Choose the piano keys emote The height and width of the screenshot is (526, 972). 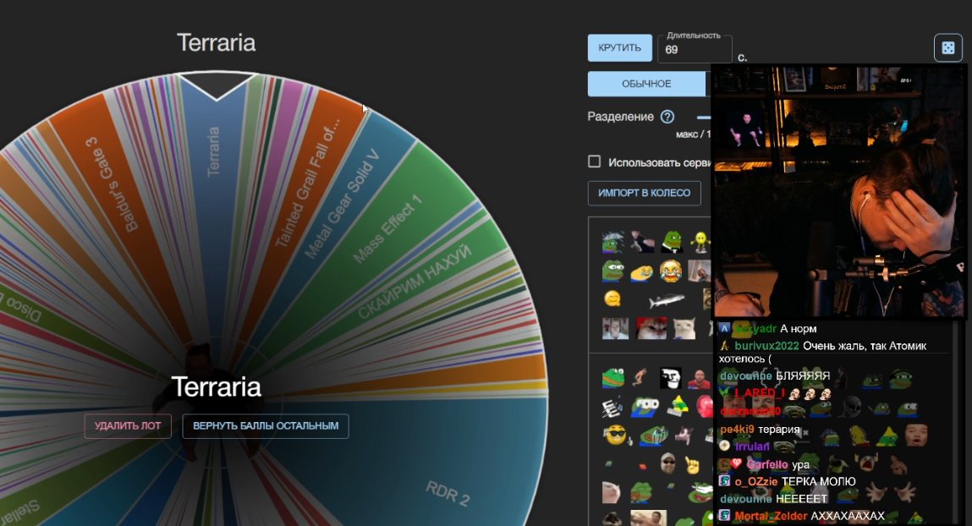click(612, 408)
